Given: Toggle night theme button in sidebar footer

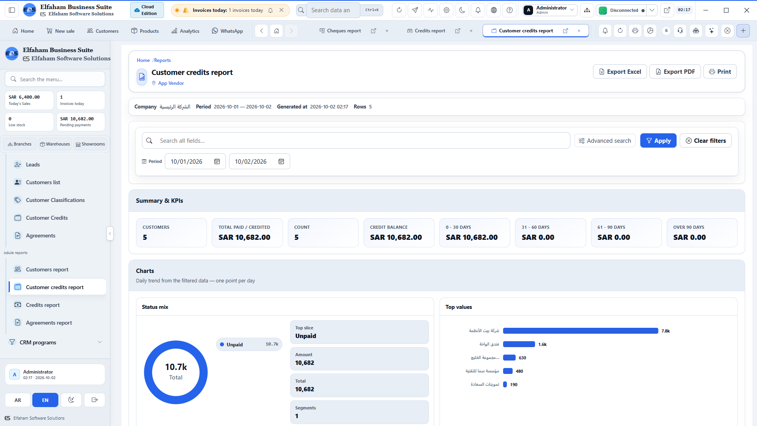Looking at the screenshot, I should [x=71, y=400].
